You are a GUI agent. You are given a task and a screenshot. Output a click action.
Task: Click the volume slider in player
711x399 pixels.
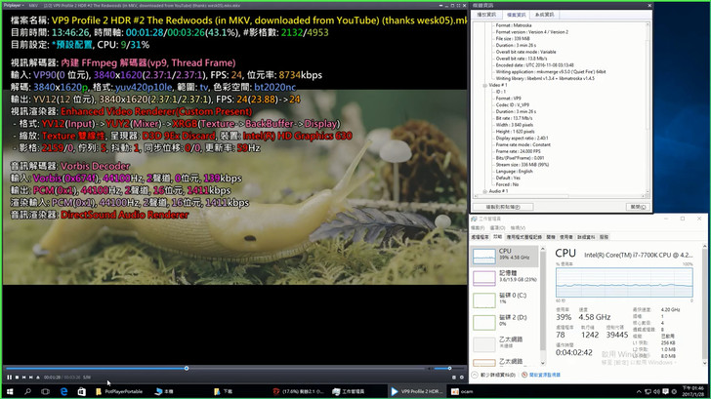(x=438, y=369)
